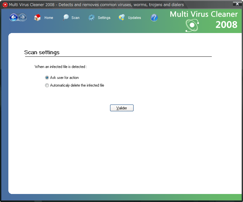The height and width of the screenshot is (202, 243).
Task: Click the '2008' banner text
Action: point(226,25)
